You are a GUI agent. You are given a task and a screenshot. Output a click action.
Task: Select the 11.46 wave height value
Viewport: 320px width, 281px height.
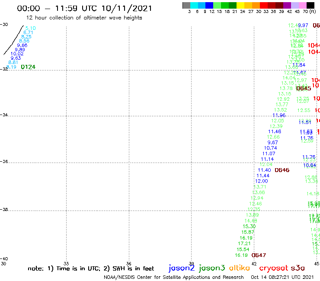(275, 131)
